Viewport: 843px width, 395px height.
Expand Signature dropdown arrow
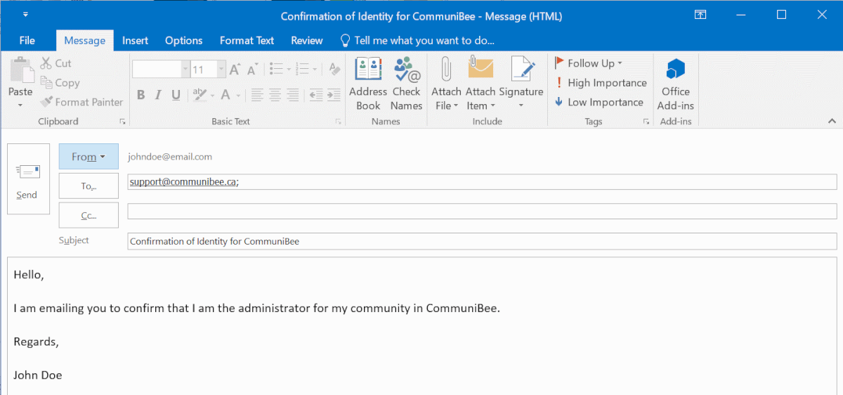click(x=521, y=106)
